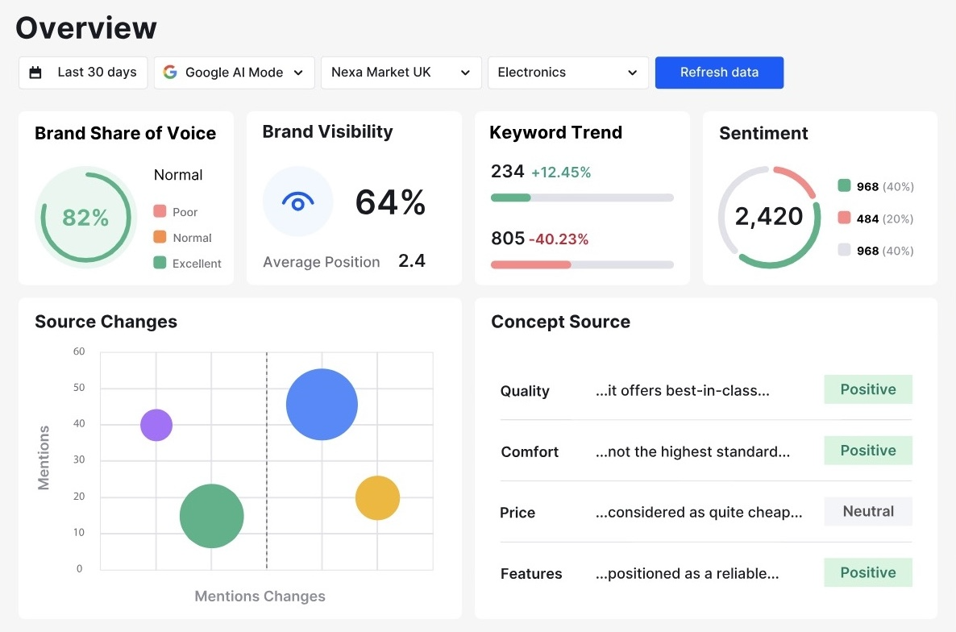Click the Google logo in the AI Mode selector
This screenshot has height=632, width=956.
[x=171, y=72]
